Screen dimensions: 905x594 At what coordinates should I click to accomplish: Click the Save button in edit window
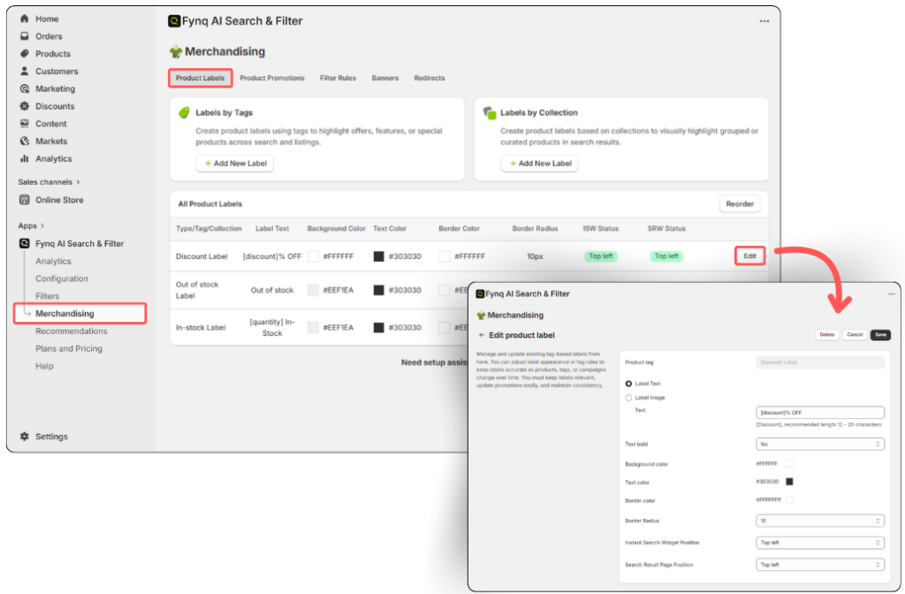(881, 335)
